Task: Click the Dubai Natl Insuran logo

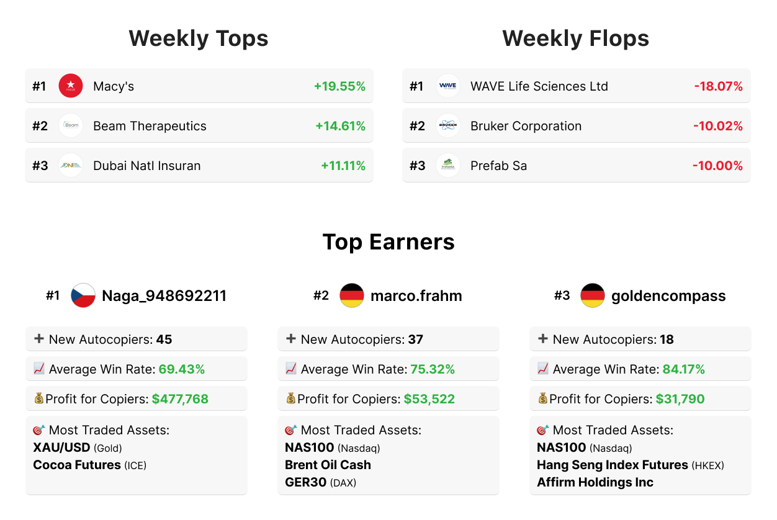Action: click(71, 165)
